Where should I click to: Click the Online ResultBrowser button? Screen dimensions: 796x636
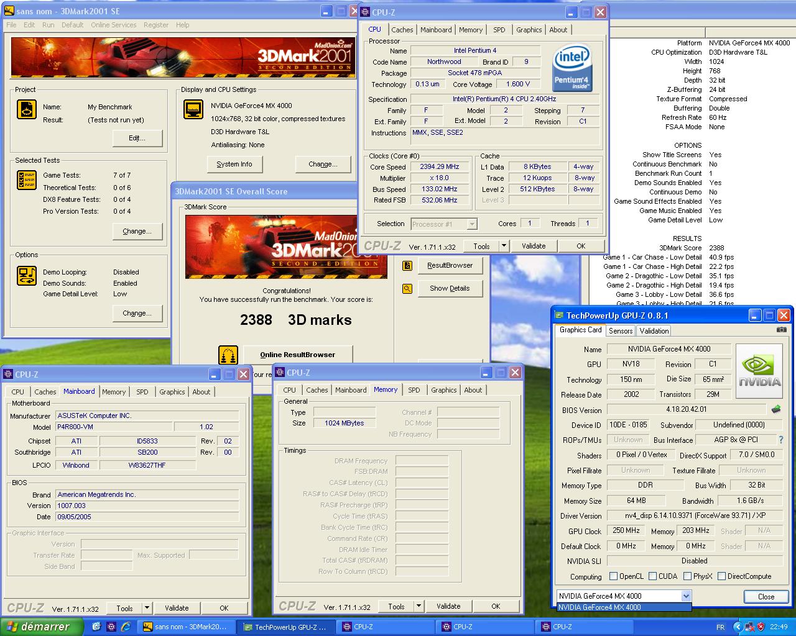click(297, 355)
